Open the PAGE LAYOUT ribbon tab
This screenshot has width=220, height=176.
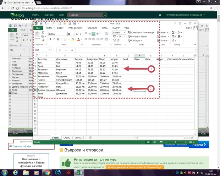(x=75, y=28)
